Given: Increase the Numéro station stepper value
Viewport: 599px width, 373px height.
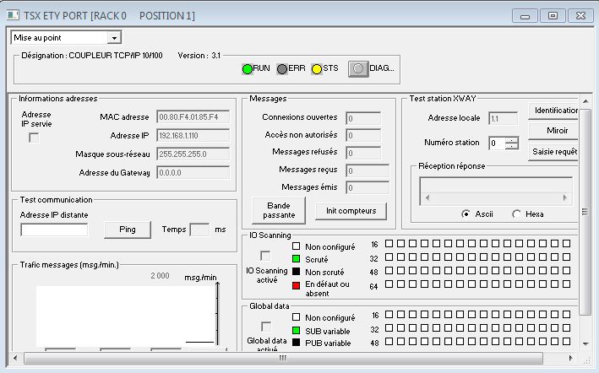Looking at the screenshot, I should click(511, 140).
